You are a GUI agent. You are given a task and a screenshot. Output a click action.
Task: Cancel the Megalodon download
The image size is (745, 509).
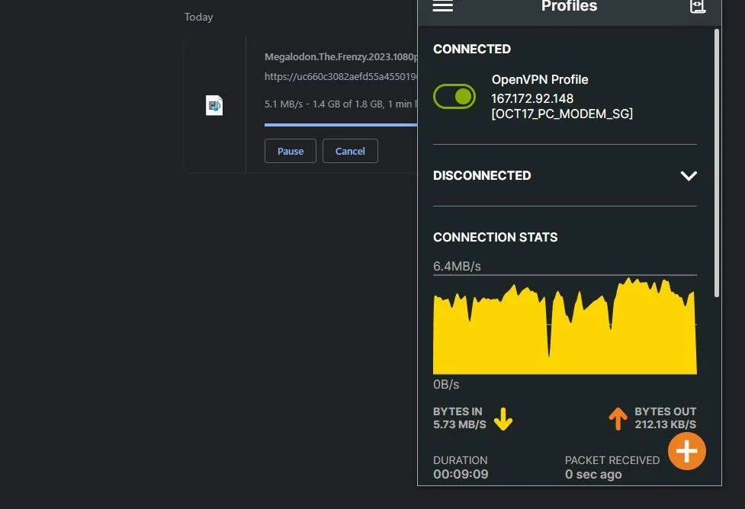(350, 151)
